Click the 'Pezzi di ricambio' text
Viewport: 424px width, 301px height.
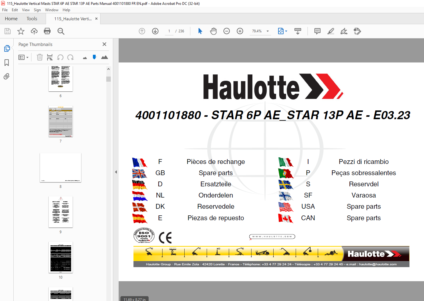pyautogui.click(x=363, y=162)
